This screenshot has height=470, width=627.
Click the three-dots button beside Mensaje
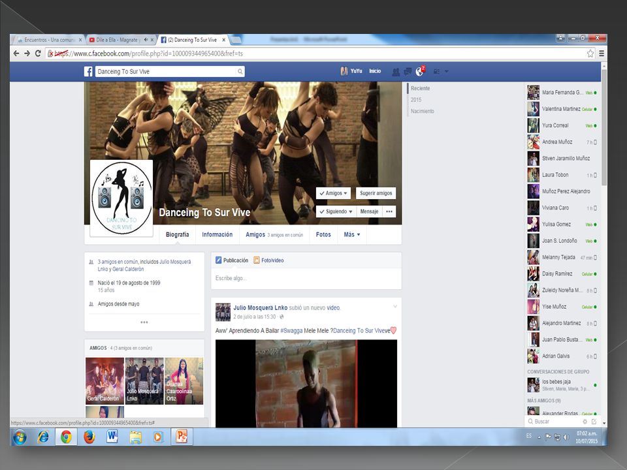pyautogui.click(x=389, y=211)
